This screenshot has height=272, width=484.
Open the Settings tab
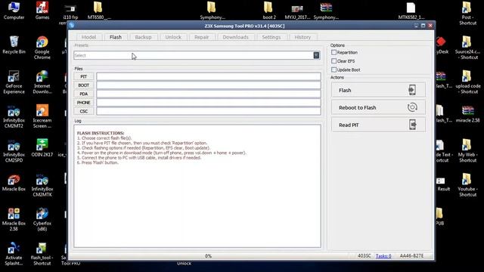pyautogui.click(x=271, y=37)
